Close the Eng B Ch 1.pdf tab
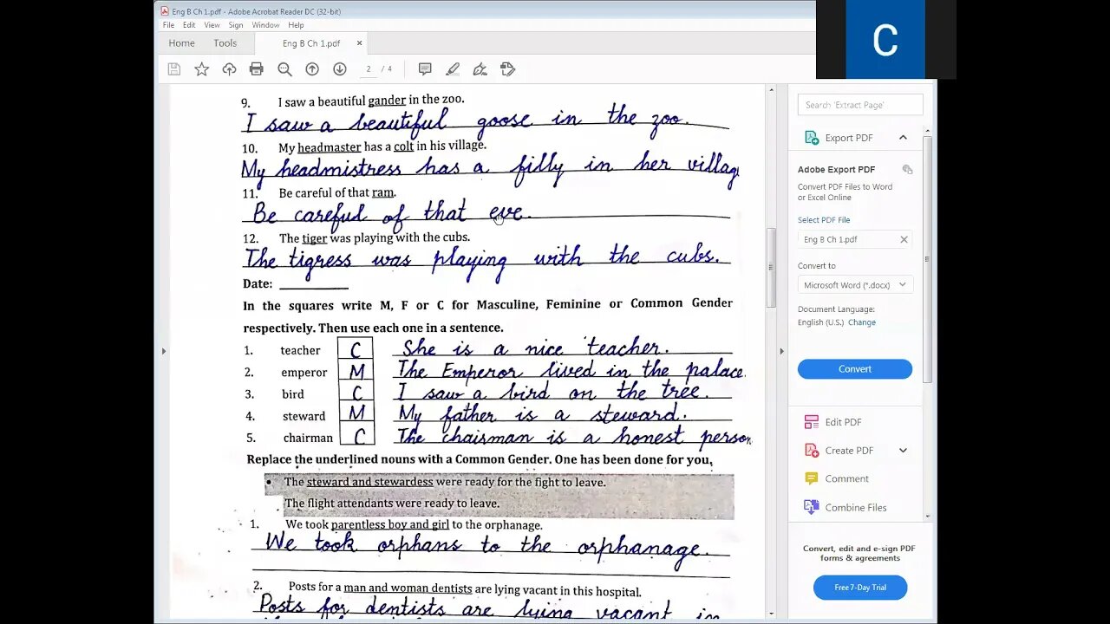 (360, 43)
